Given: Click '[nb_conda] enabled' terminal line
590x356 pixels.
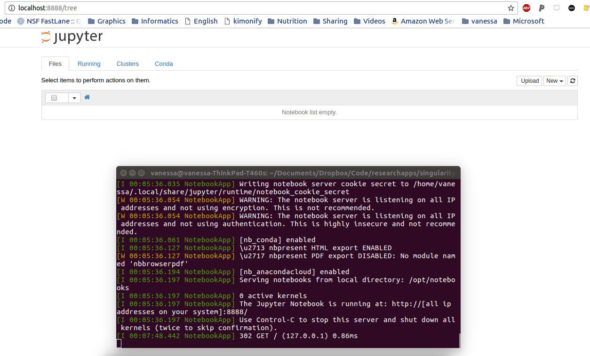Looking at the screenshot, I should pyautogui.click(x=216, y=240).
